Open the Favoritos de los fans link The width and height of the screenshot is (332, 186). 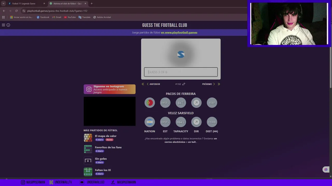(x=108, y=148)
